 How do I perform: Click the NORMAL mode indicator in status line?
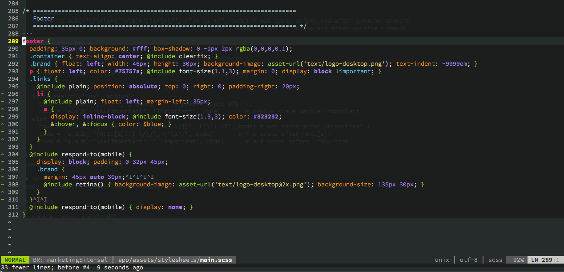click(15, 260)
